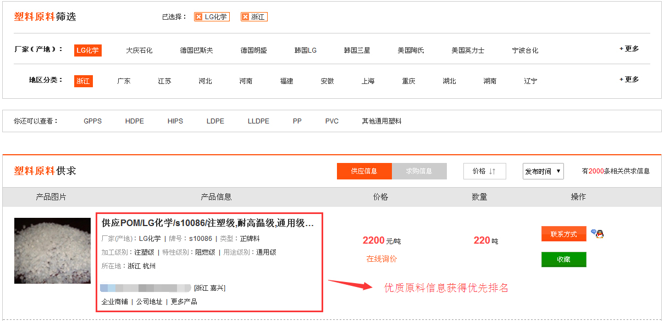Open 其他通用塑料 category

[381, 121]
